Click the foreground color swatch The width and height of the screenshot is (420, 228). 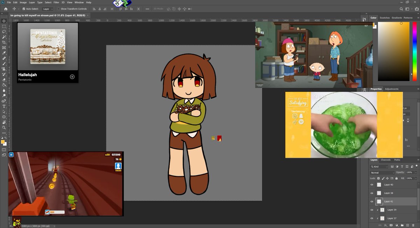3,142
